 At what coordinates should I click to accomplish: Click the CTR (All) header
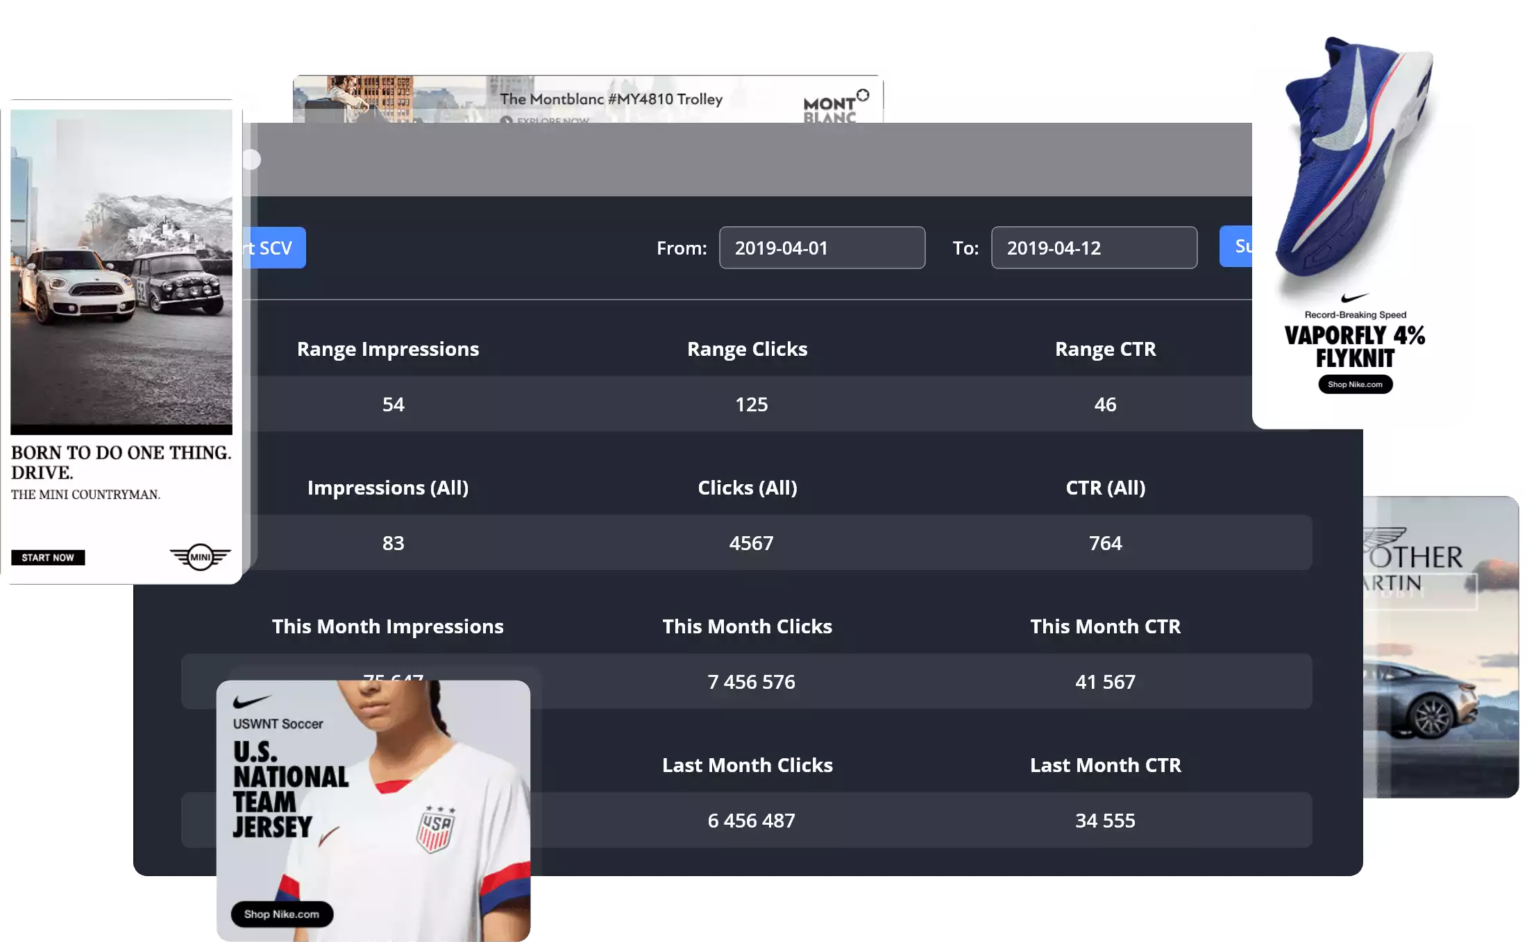1106,488
